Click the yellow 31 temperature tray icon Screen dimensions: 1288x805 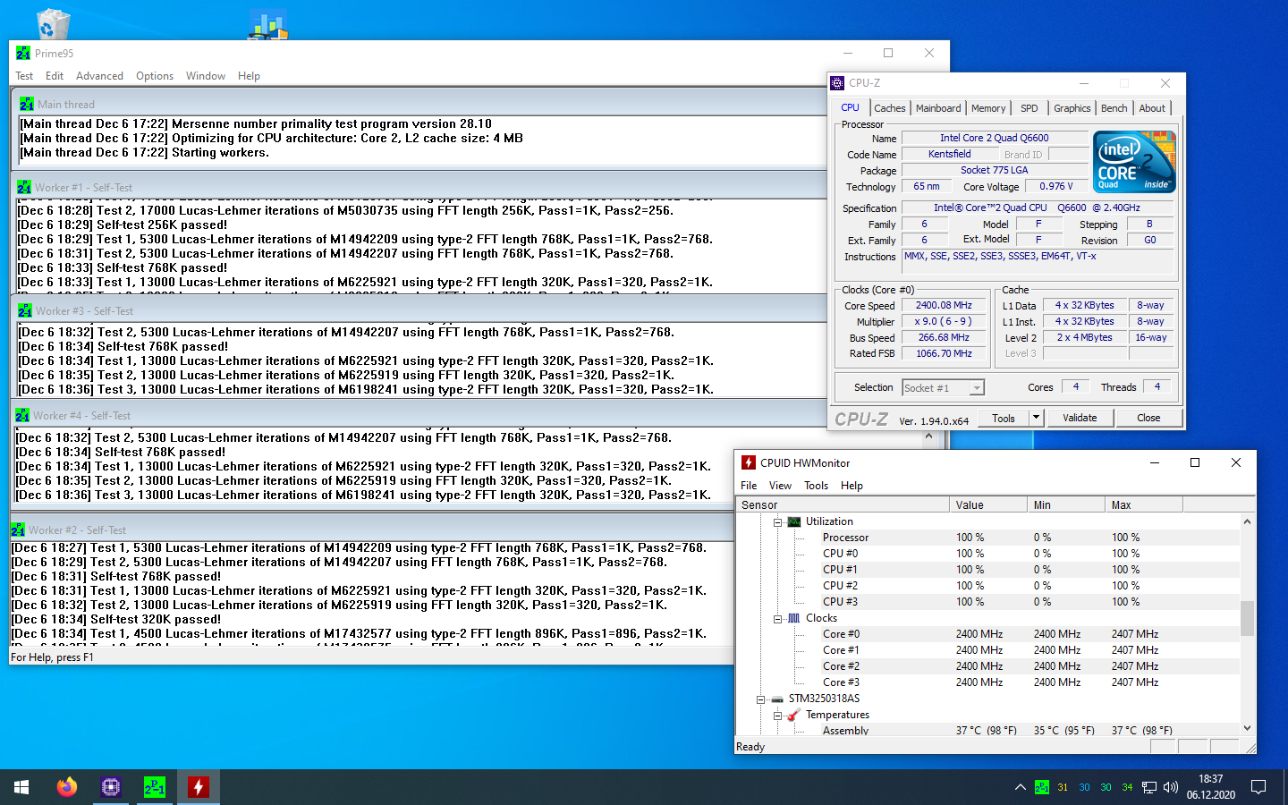tap(1063, 787)
